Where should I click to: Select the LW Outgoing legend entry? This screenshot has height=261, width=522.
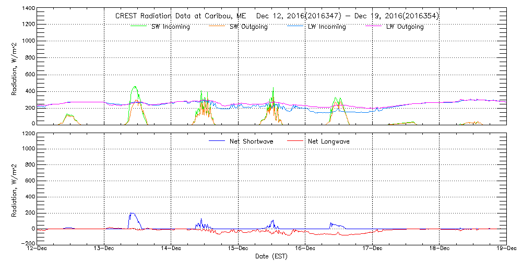[x=405, y=27]
